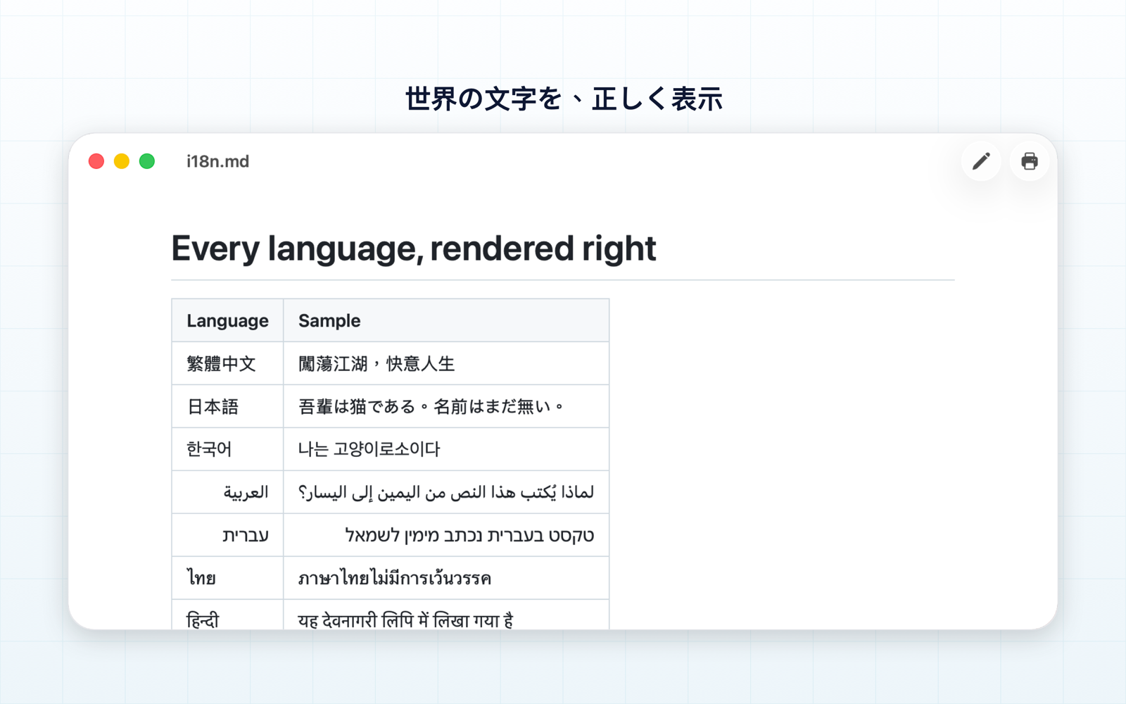Image resolution: width=1126 pixels, height=704 pixels.
Task: Select the Hebrew עברית language cell
Action: point(227,535)
